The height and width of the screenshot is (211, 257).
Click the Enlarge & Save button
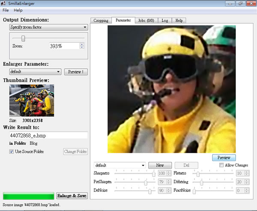point(72,196)
